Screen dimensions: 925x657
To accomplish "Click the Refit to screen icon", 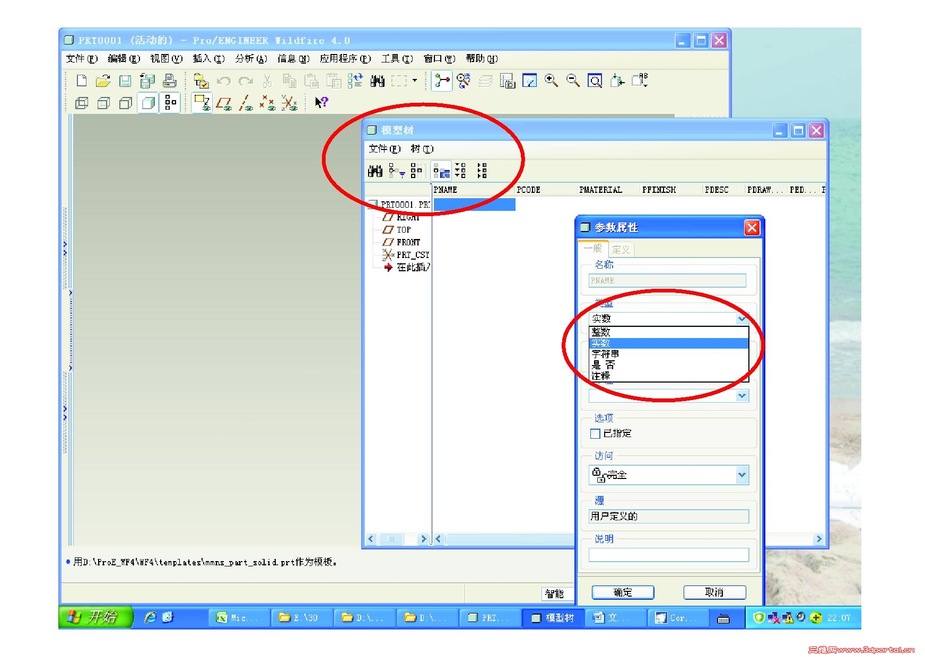I will (595, 81).
